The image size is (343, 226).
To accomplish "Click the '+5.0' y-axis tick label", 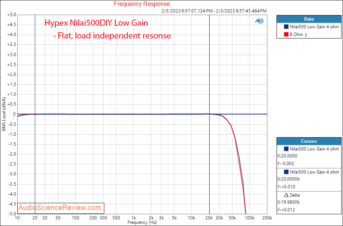I will pyautogui.click(x=12, y=15).
